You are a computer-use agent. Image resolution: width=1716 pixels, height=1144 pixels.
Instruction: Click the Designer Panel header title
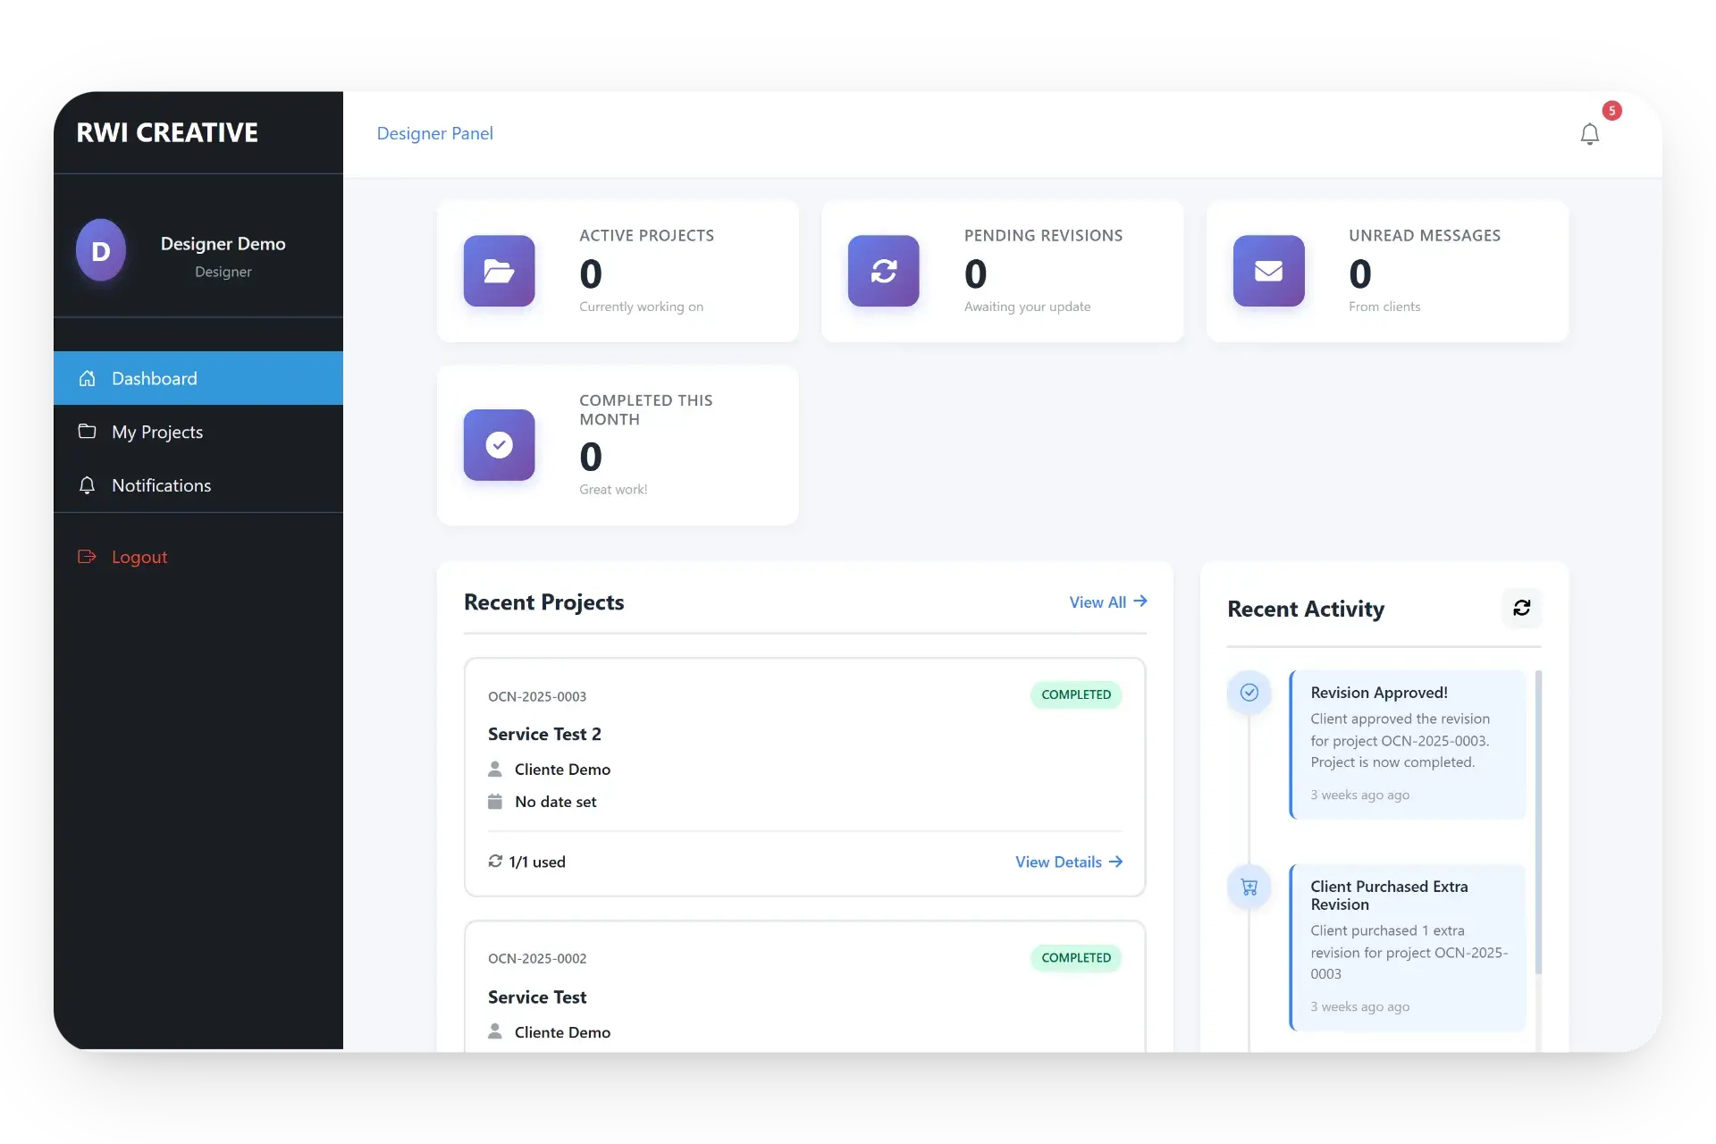click(434, 133)
